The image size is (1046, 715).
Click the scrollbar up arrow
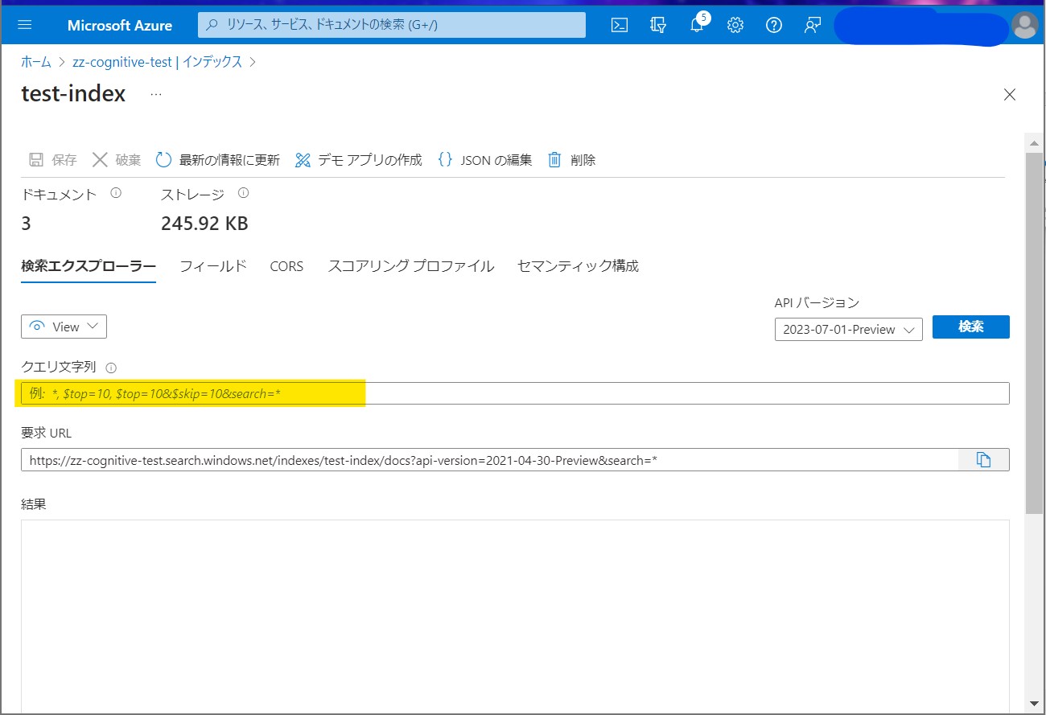point(1034,142)
